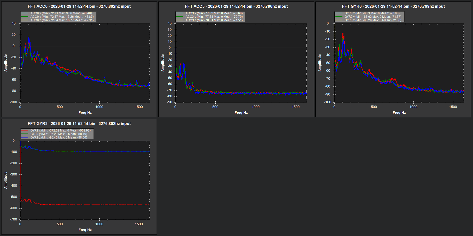
Task: Click the Amplitude axis label of GYR3 plot
Action: pos(6,180)
